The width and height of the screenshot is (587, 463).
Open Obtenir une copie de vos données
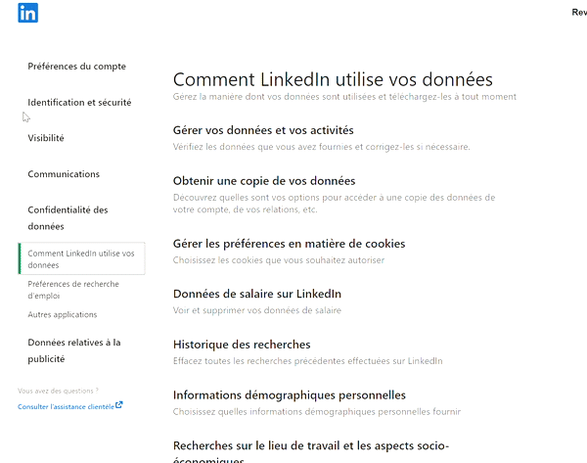click(264, 181)
